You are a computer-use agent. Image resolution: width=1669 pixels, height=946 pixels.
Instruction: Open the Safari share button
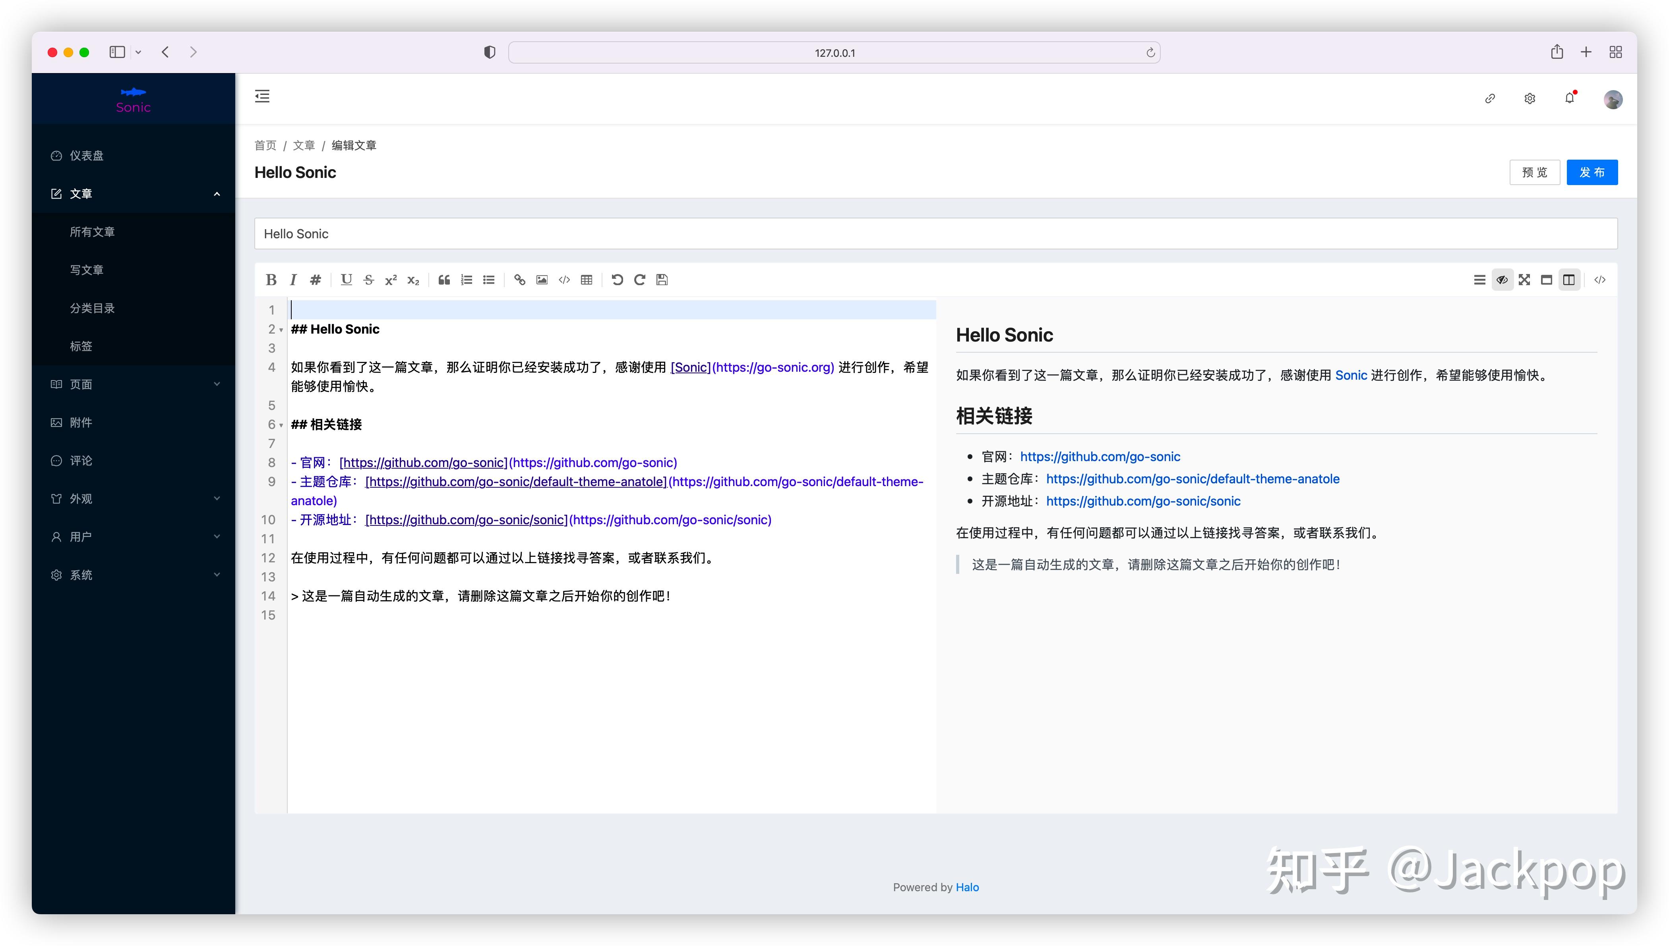tap(1557, 52)
